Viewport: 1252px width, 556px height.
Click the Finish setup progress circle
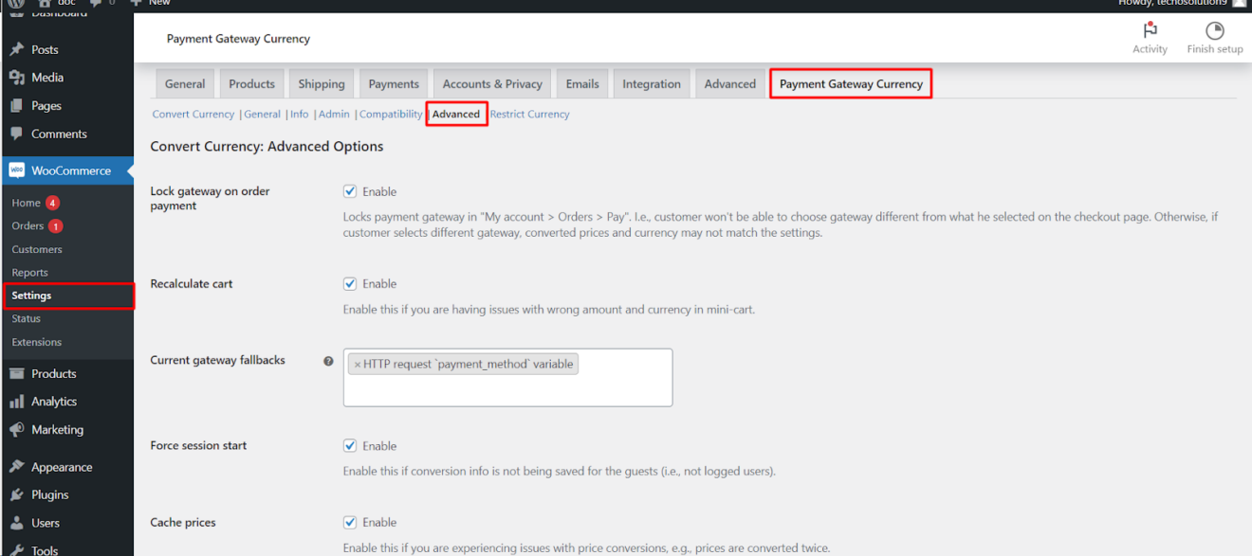(x=1214, y=31)
